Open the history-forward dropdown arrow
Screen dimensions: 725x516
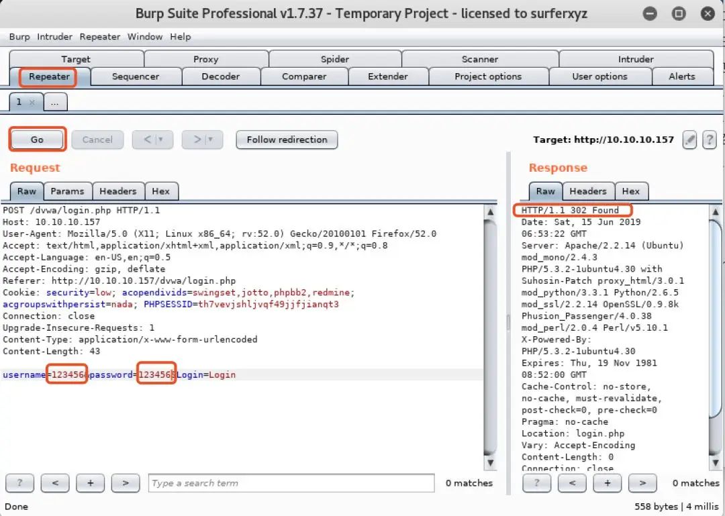[210, 140]
